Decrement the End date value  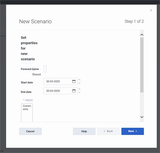(x=79, y=92)
